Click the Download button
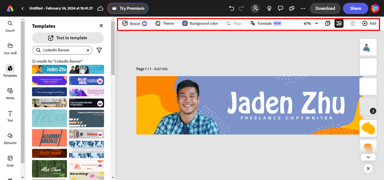 (x=325, y=8)
